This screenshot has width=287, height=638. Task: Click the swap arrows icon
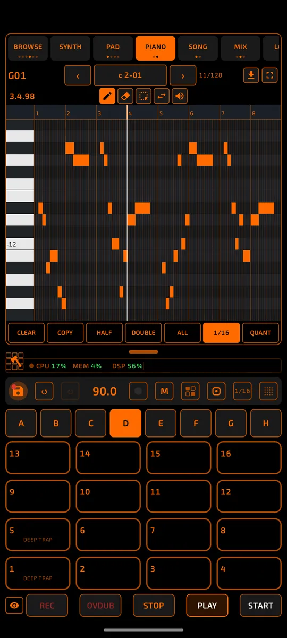click(x=162, y=96)
